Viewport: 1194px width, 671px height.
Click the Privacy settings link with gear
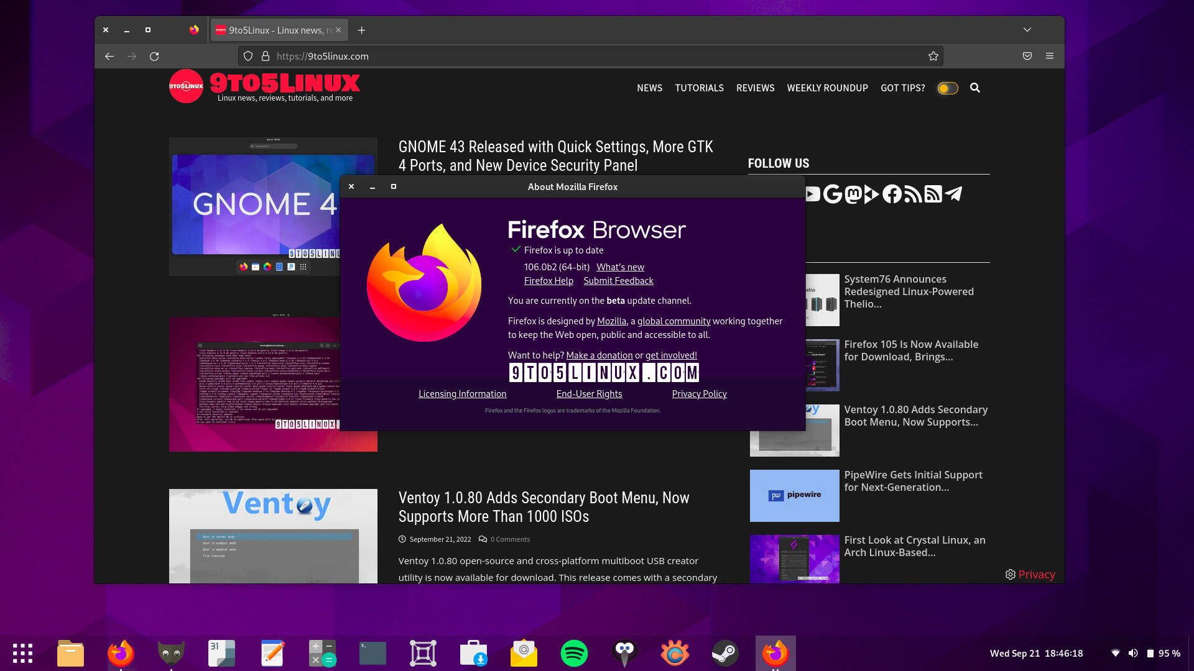click(1030, 574)
